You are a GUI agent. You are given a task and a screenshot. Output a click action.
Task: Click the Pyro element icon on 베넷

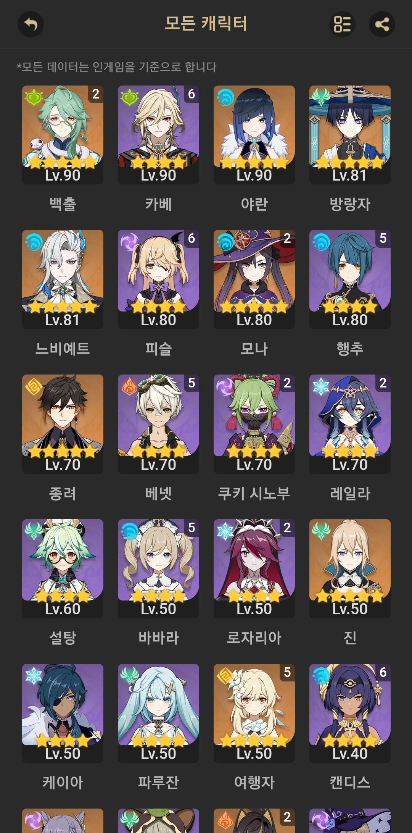tap(129, 386)
